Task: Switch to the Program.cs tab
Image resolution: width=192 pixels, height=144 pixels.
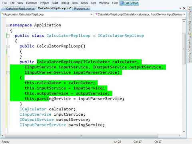Action: pos(81,9)
